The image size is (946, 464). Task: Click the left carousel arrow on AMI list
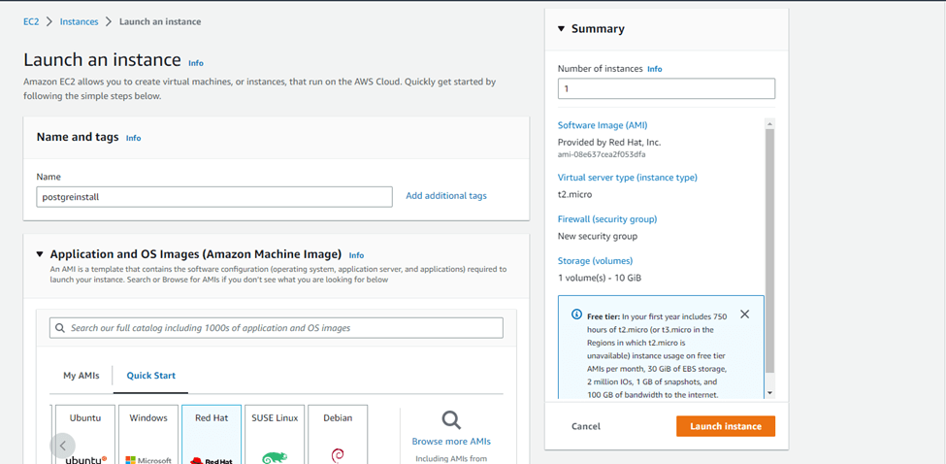pyautogui.click(x=62, y=446)
